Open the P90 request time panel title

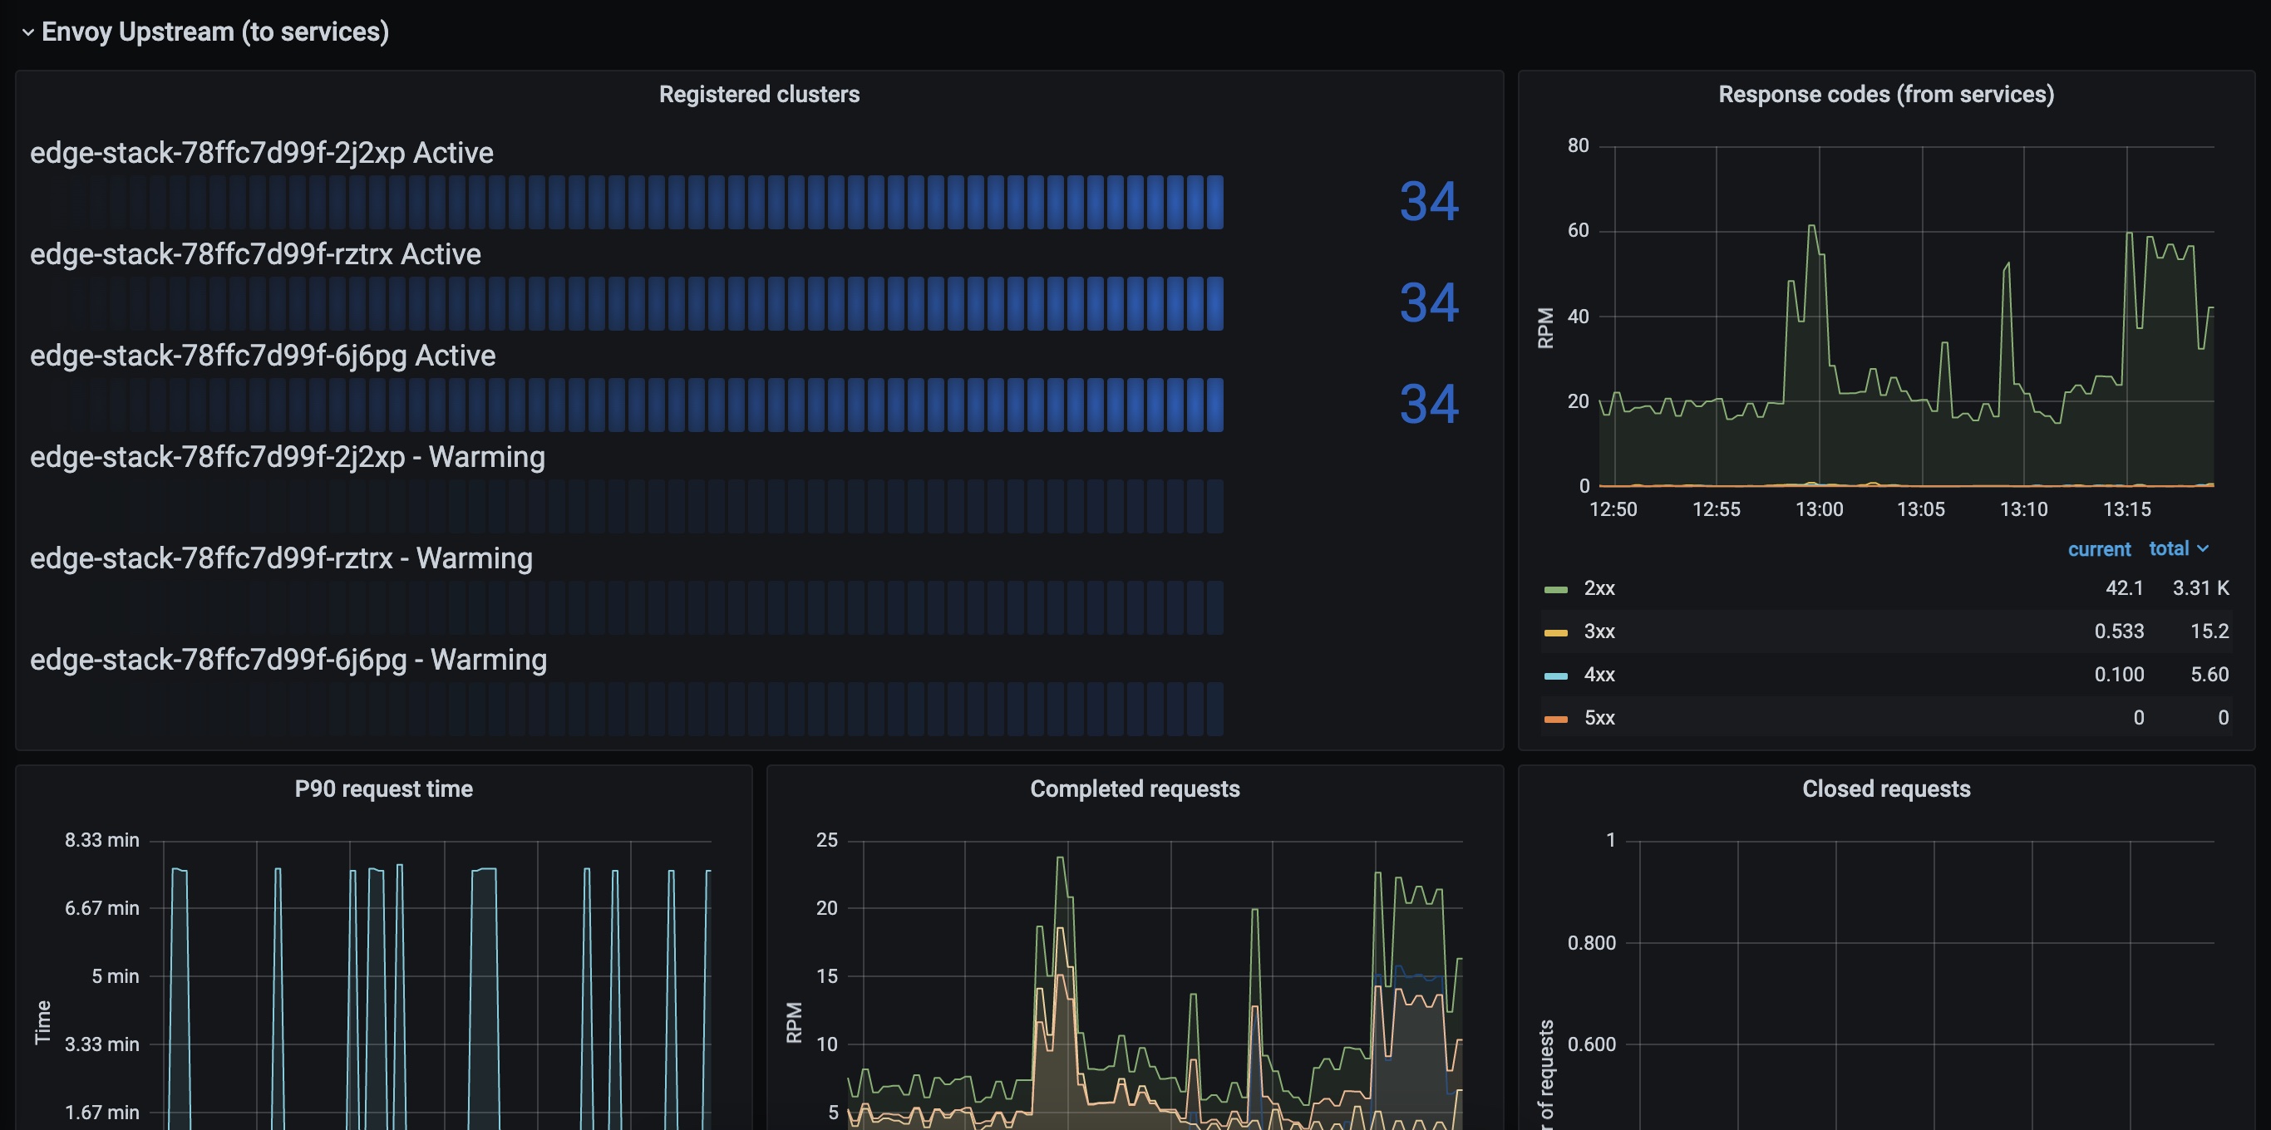click(383, 789)
